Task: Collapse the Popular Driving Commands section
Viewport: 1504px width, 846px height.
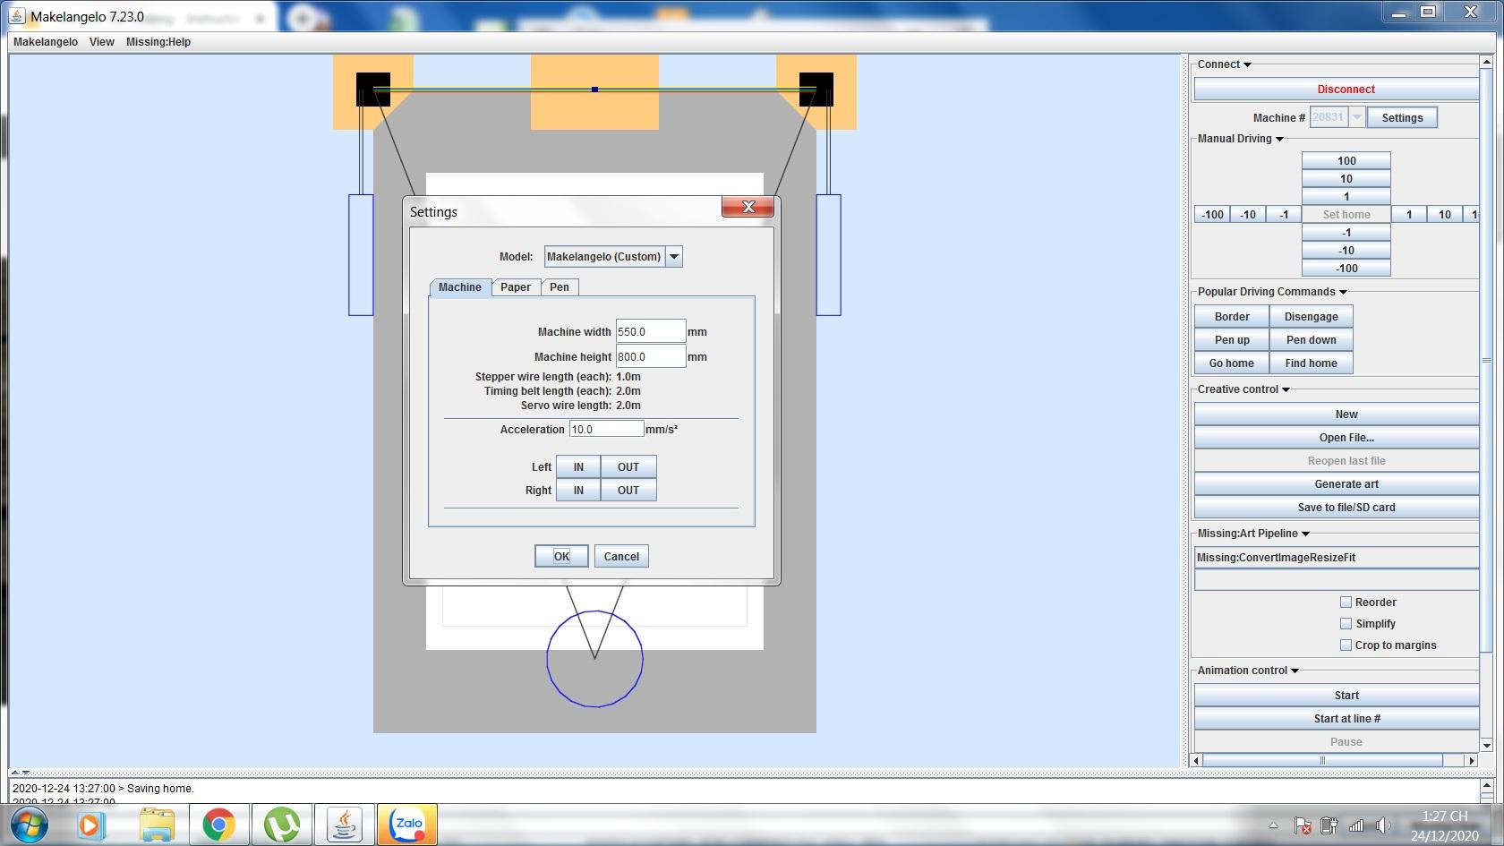Action: coord(1343,292)
